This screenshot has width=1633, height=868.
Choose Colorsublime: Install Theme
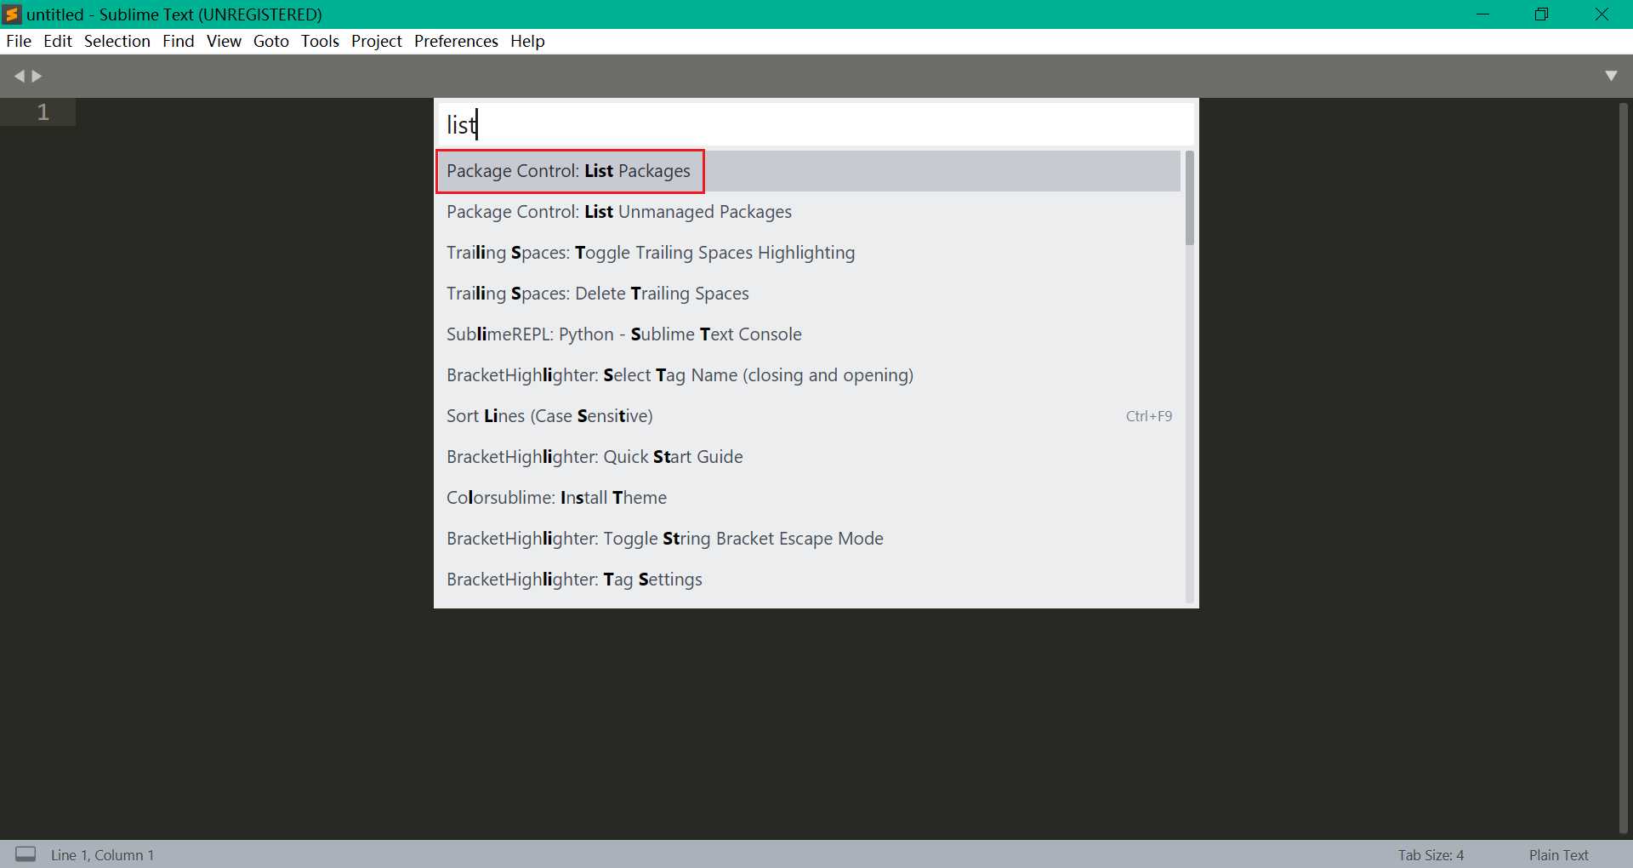(809, 498)
